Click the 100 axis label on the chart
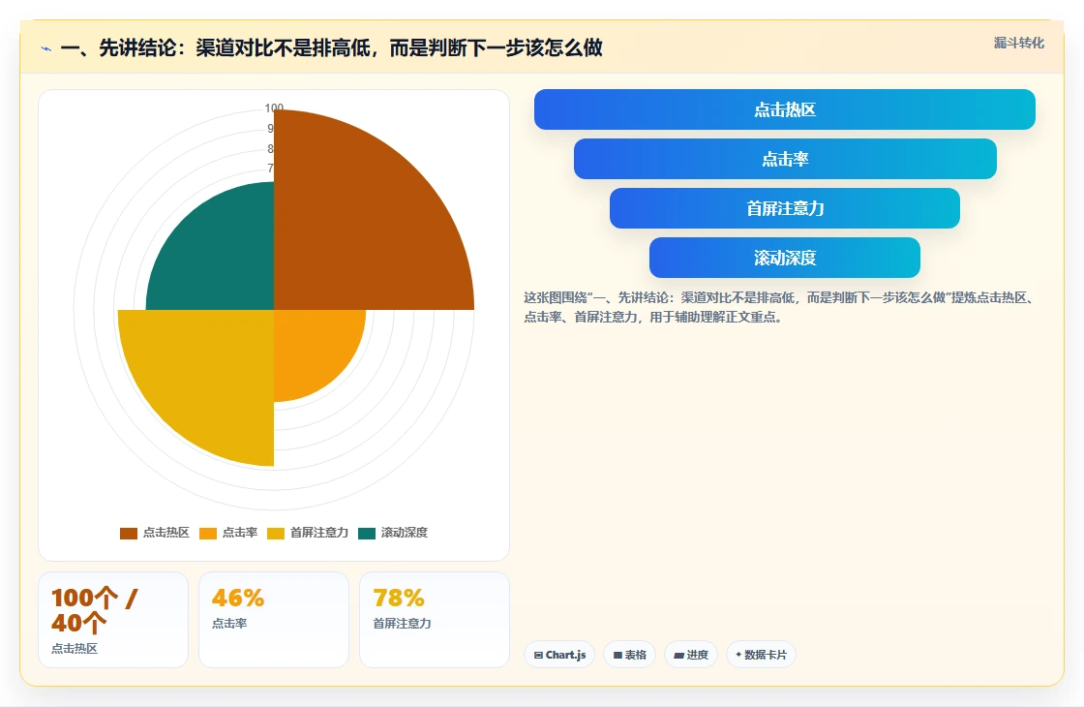This screenshot has height=707, width=1084. point(274,108)
